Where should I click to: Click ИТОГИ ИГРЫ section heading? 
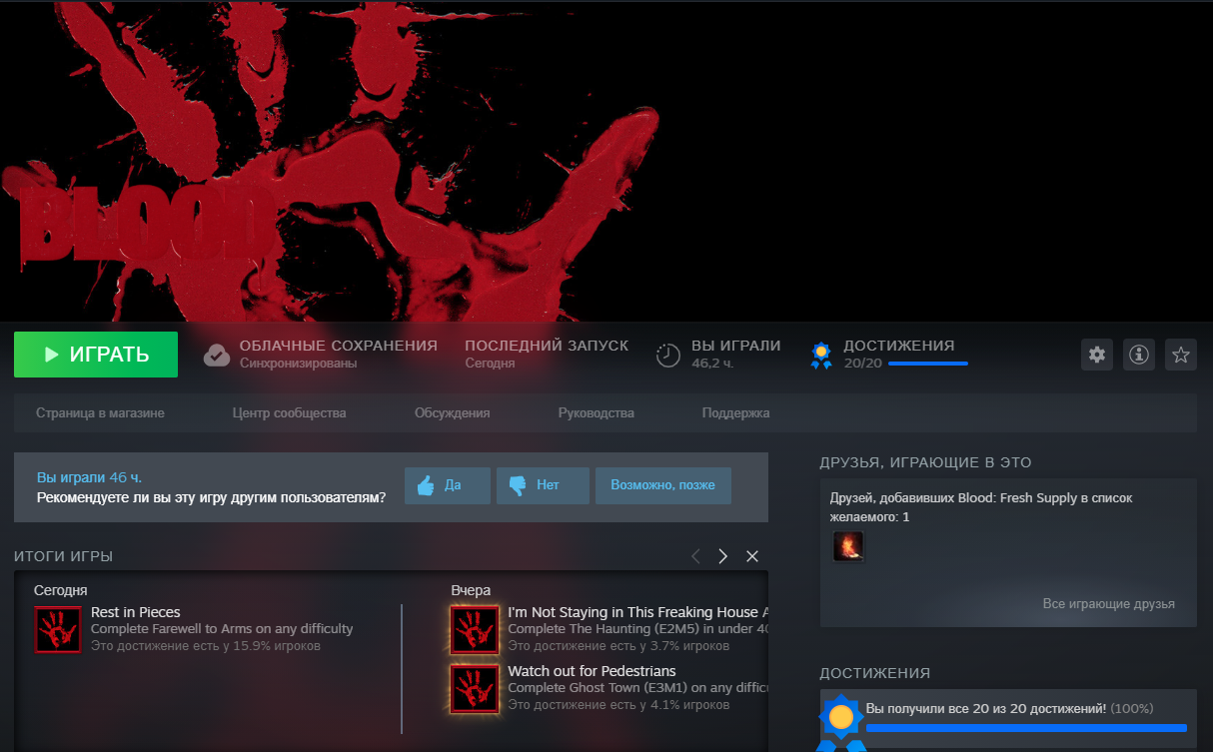[x=63, y=556]
